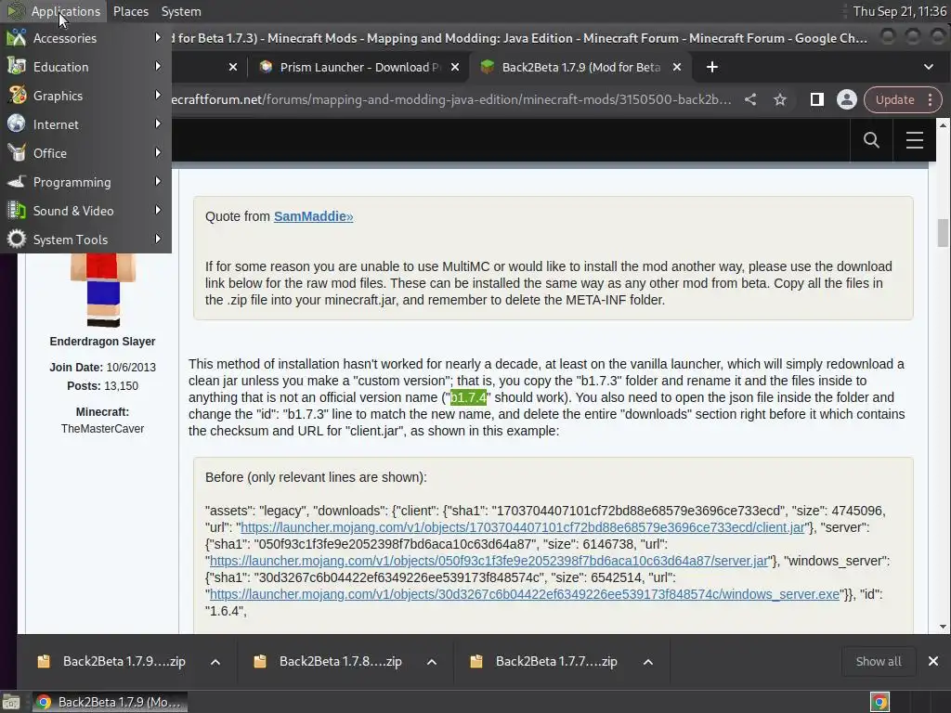Open the windows_server.exe download link
The width and height of the screenshot is (951, 713).
coord(525,594)
